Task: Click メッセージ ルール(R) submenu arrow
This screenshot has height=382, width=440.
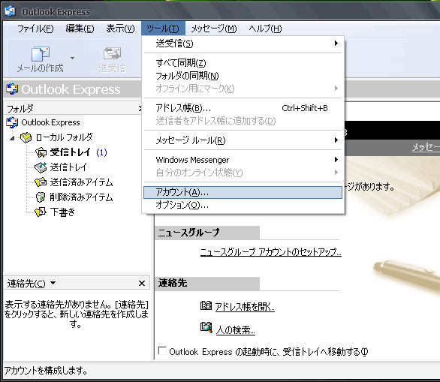Action: point(336,140)
